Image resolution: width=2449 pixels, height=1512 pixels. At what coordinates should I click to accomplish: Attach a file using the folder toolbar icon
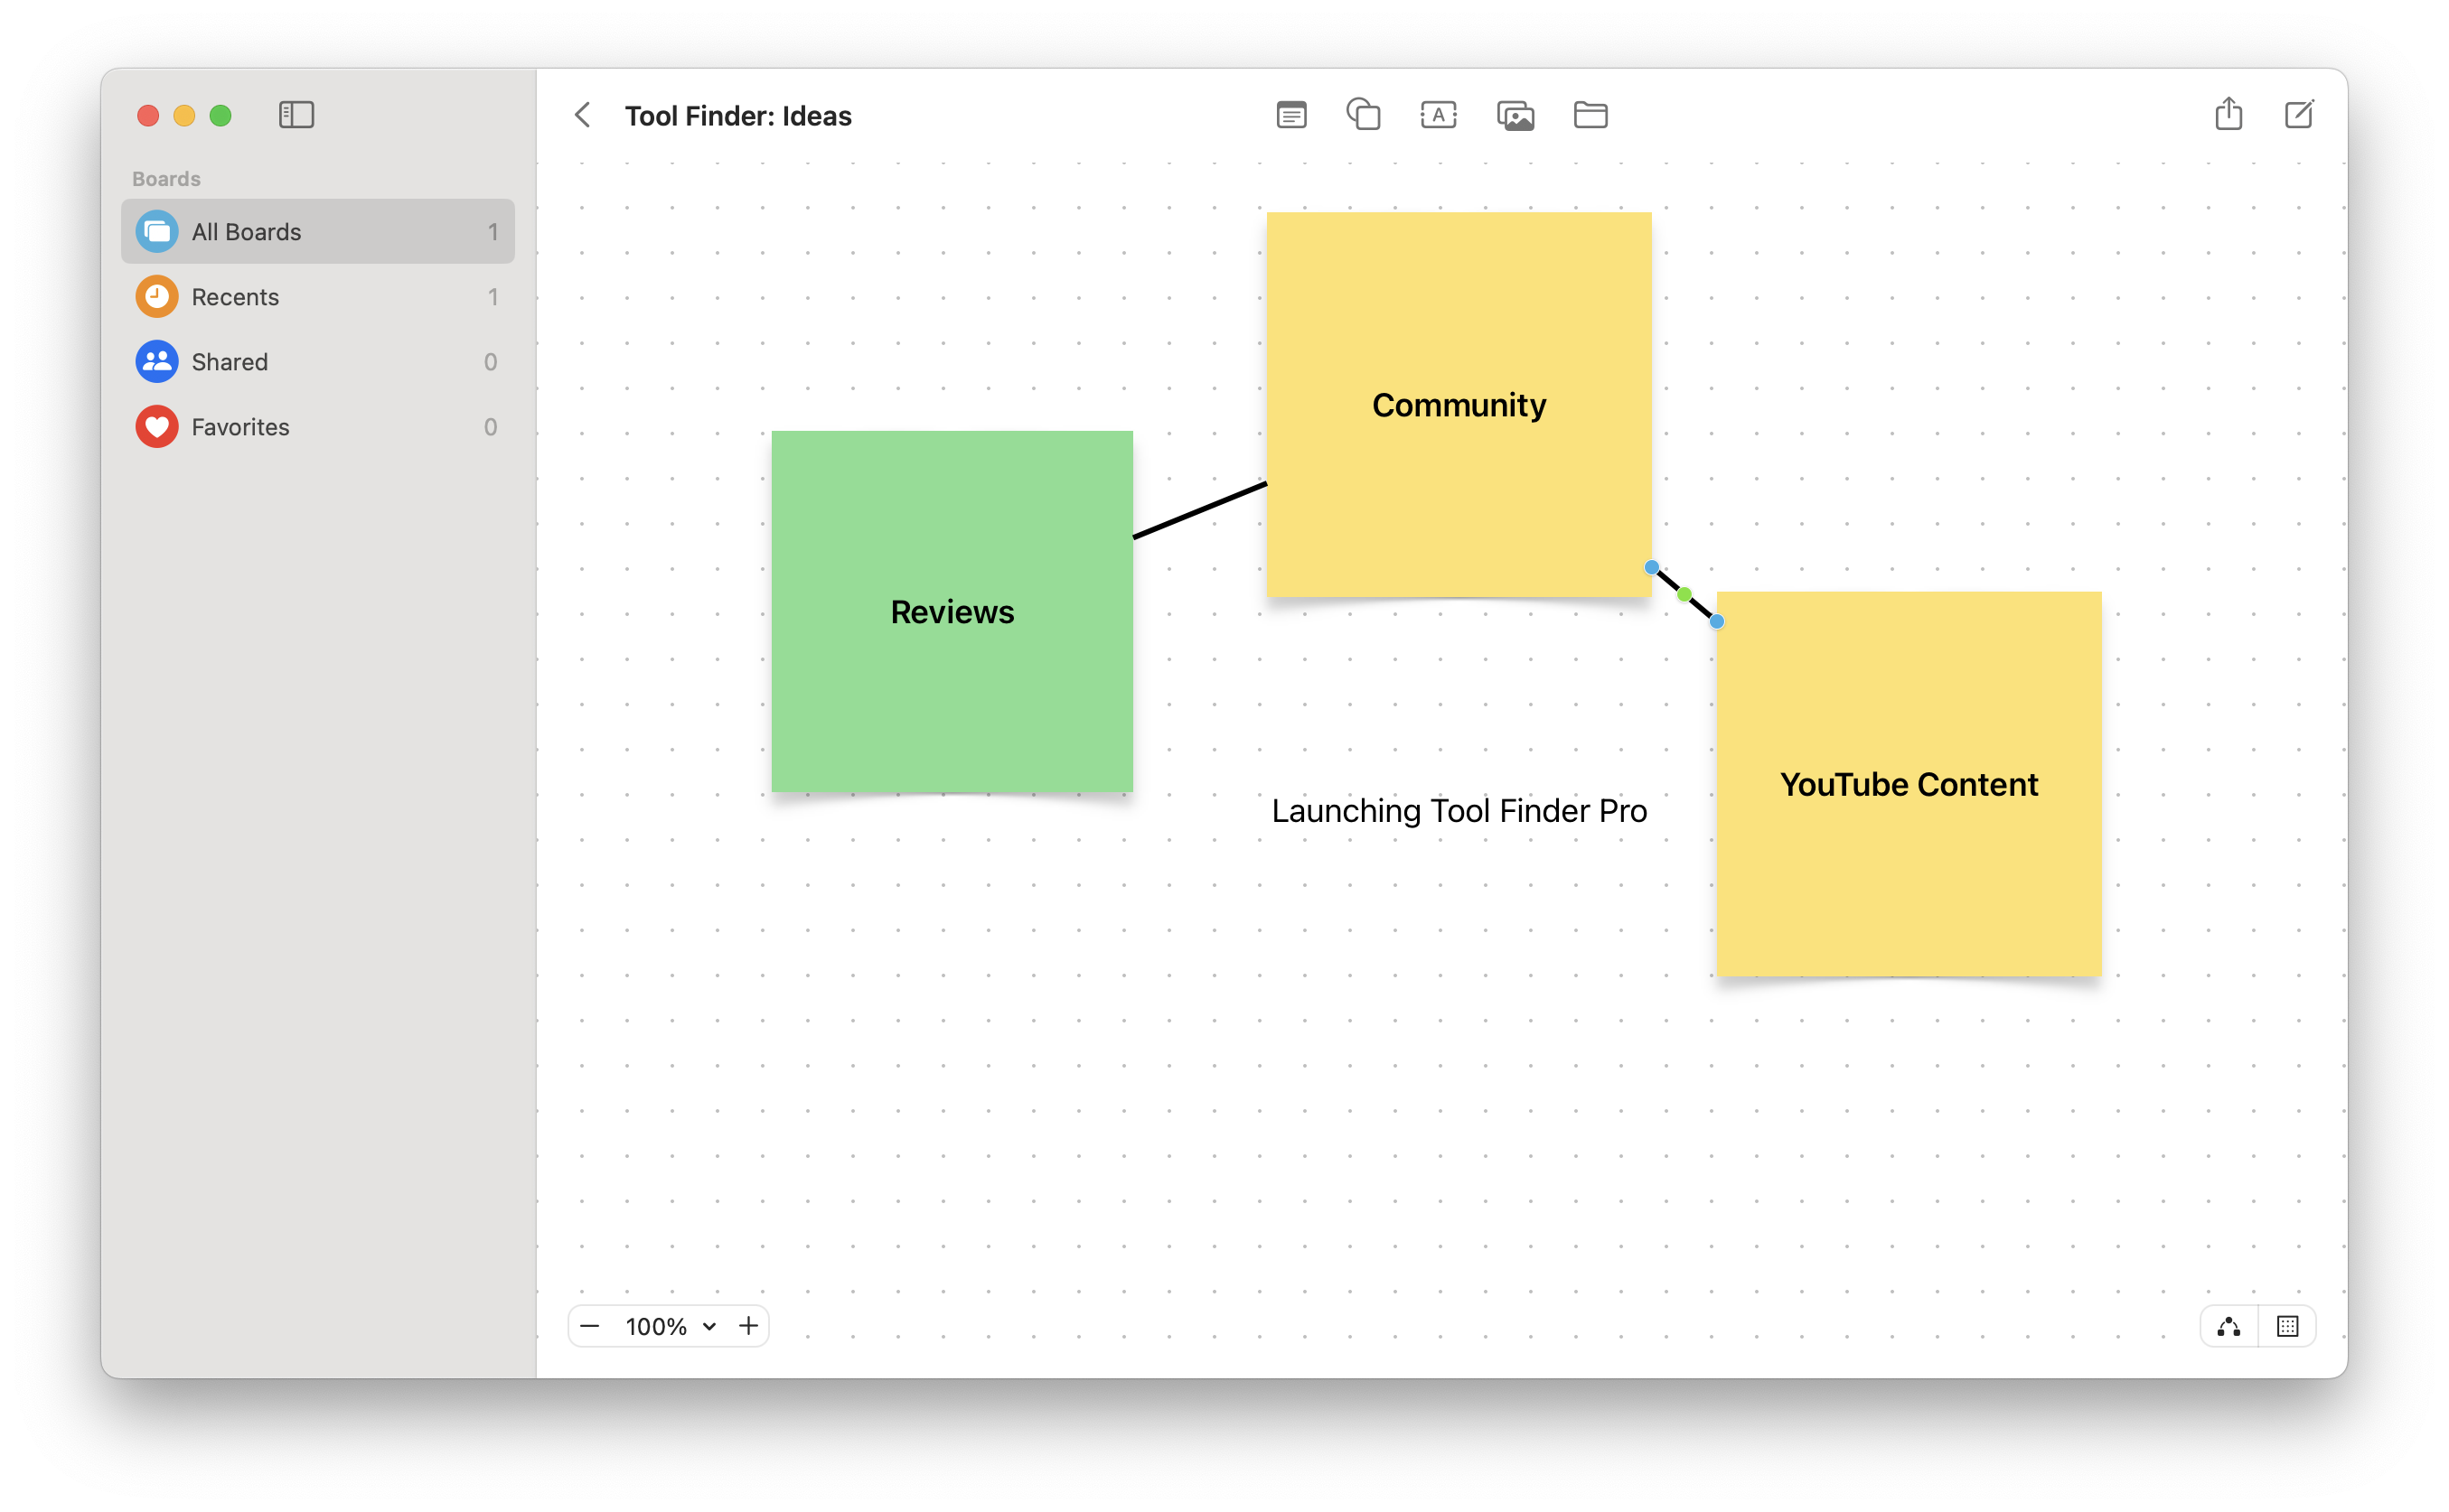1590,114
